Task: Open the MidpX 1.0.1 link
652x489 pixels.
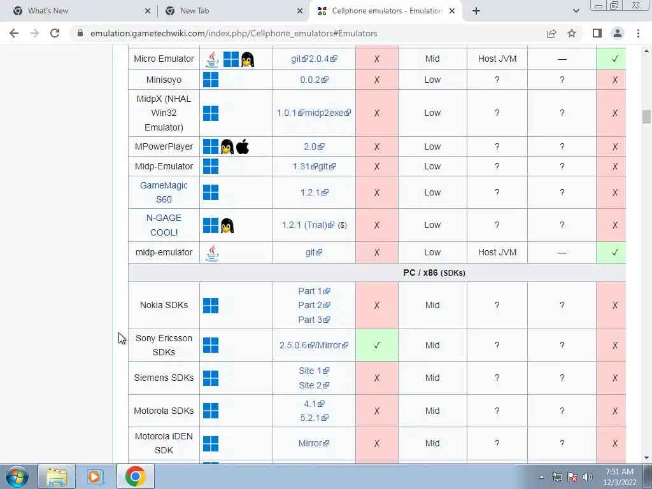Action: pos(290,113)
